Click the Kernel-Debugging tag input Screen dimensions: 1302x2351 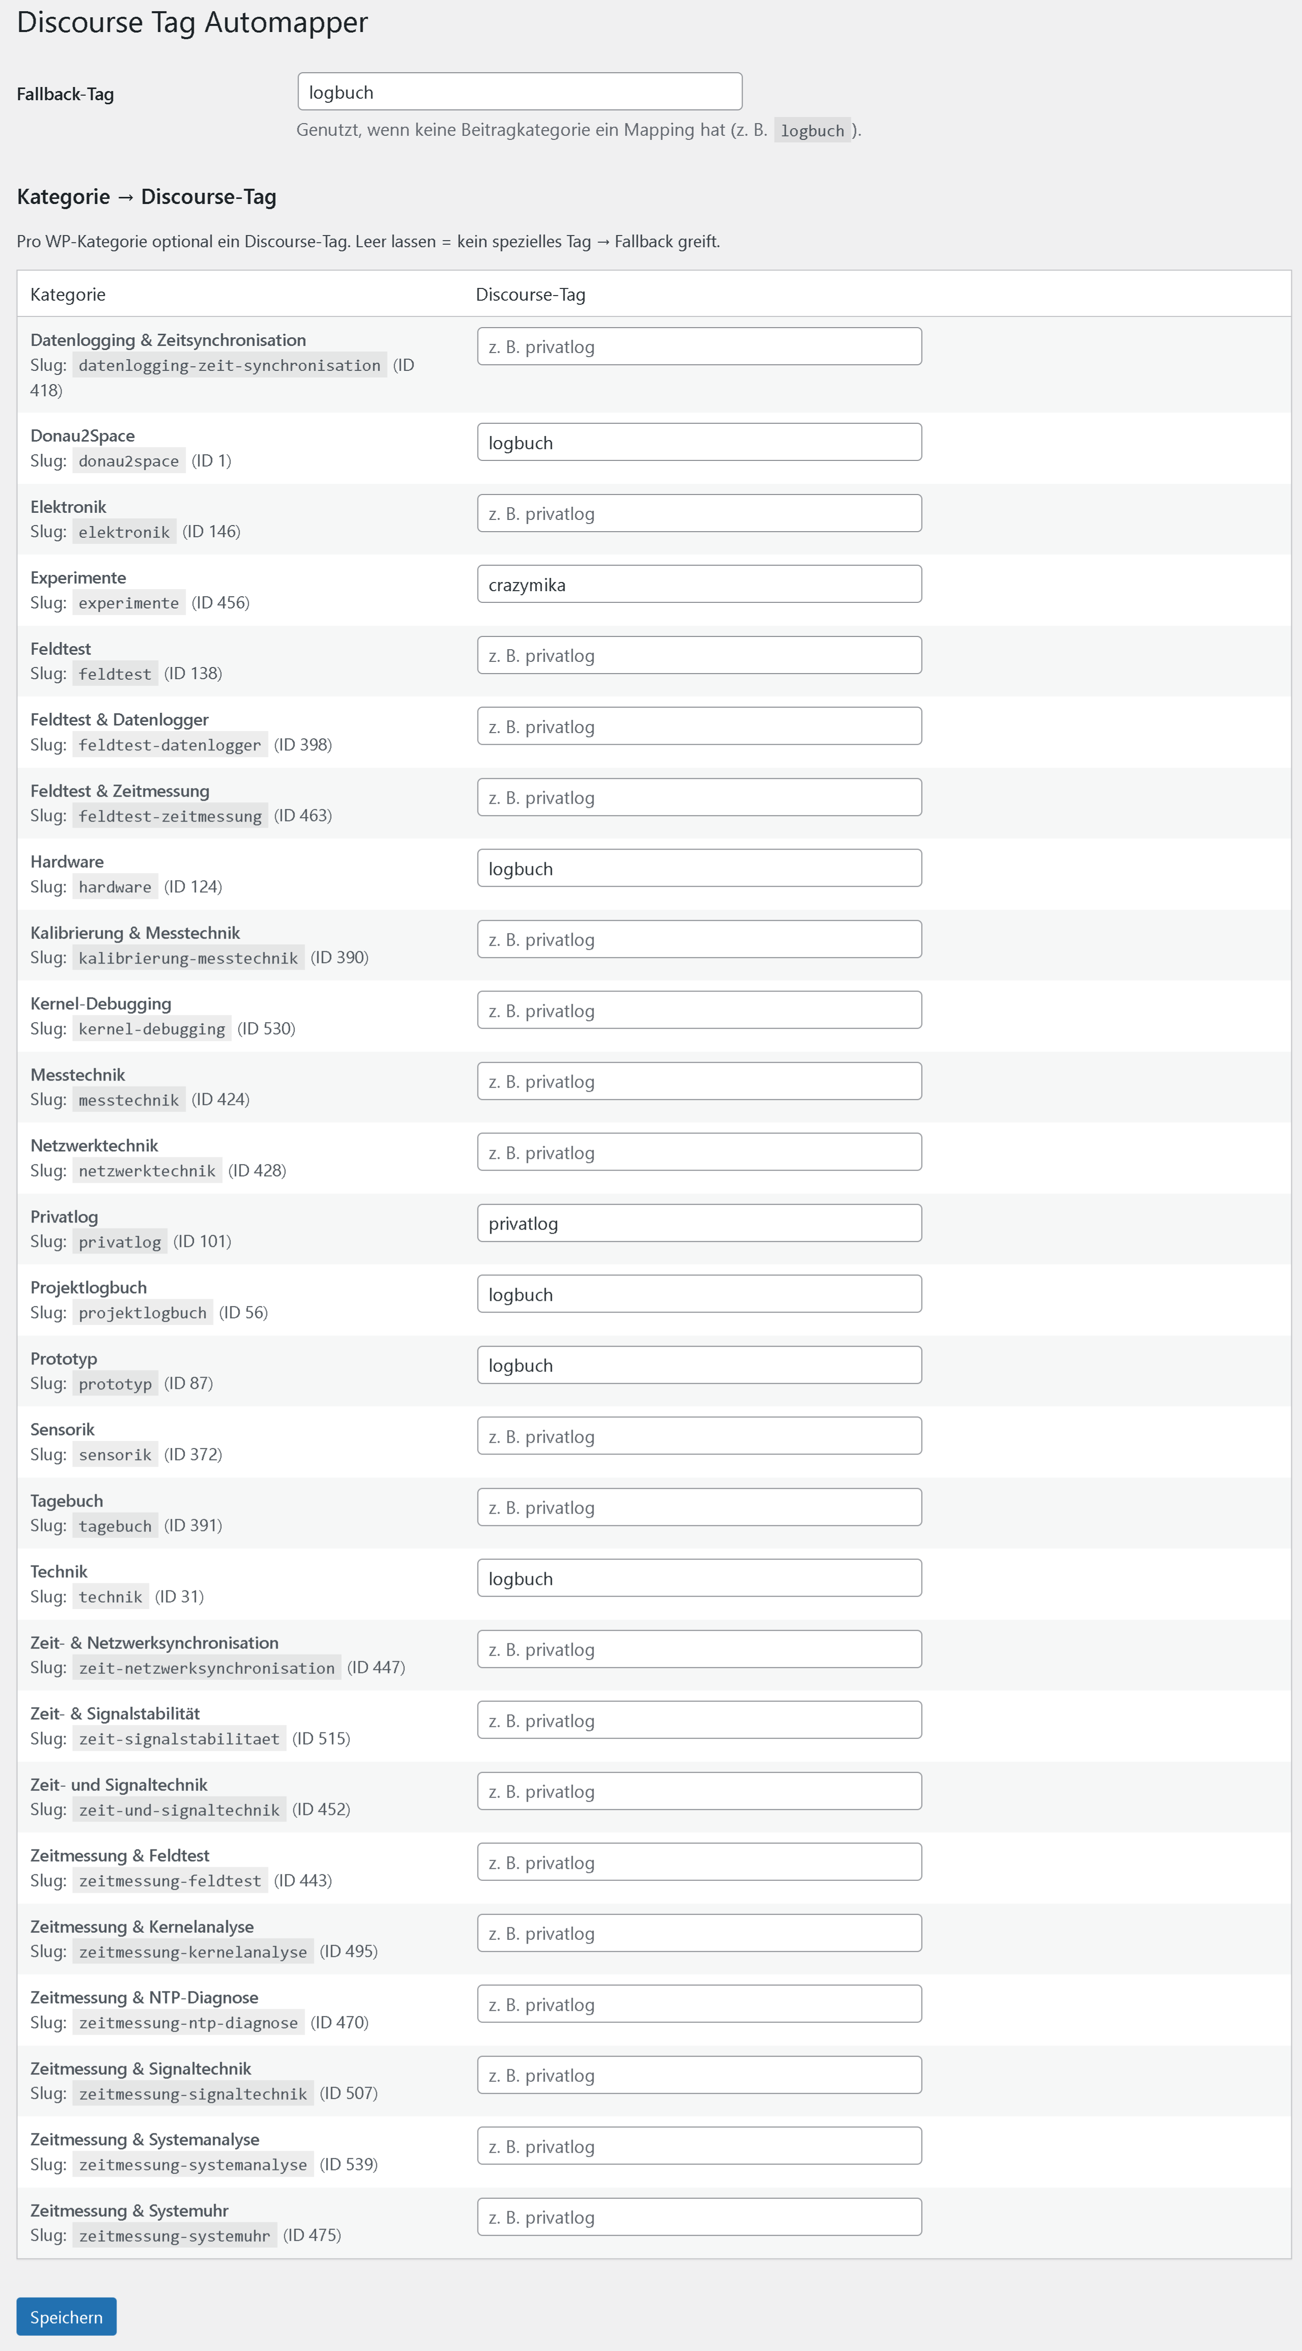pos(699,1010)
